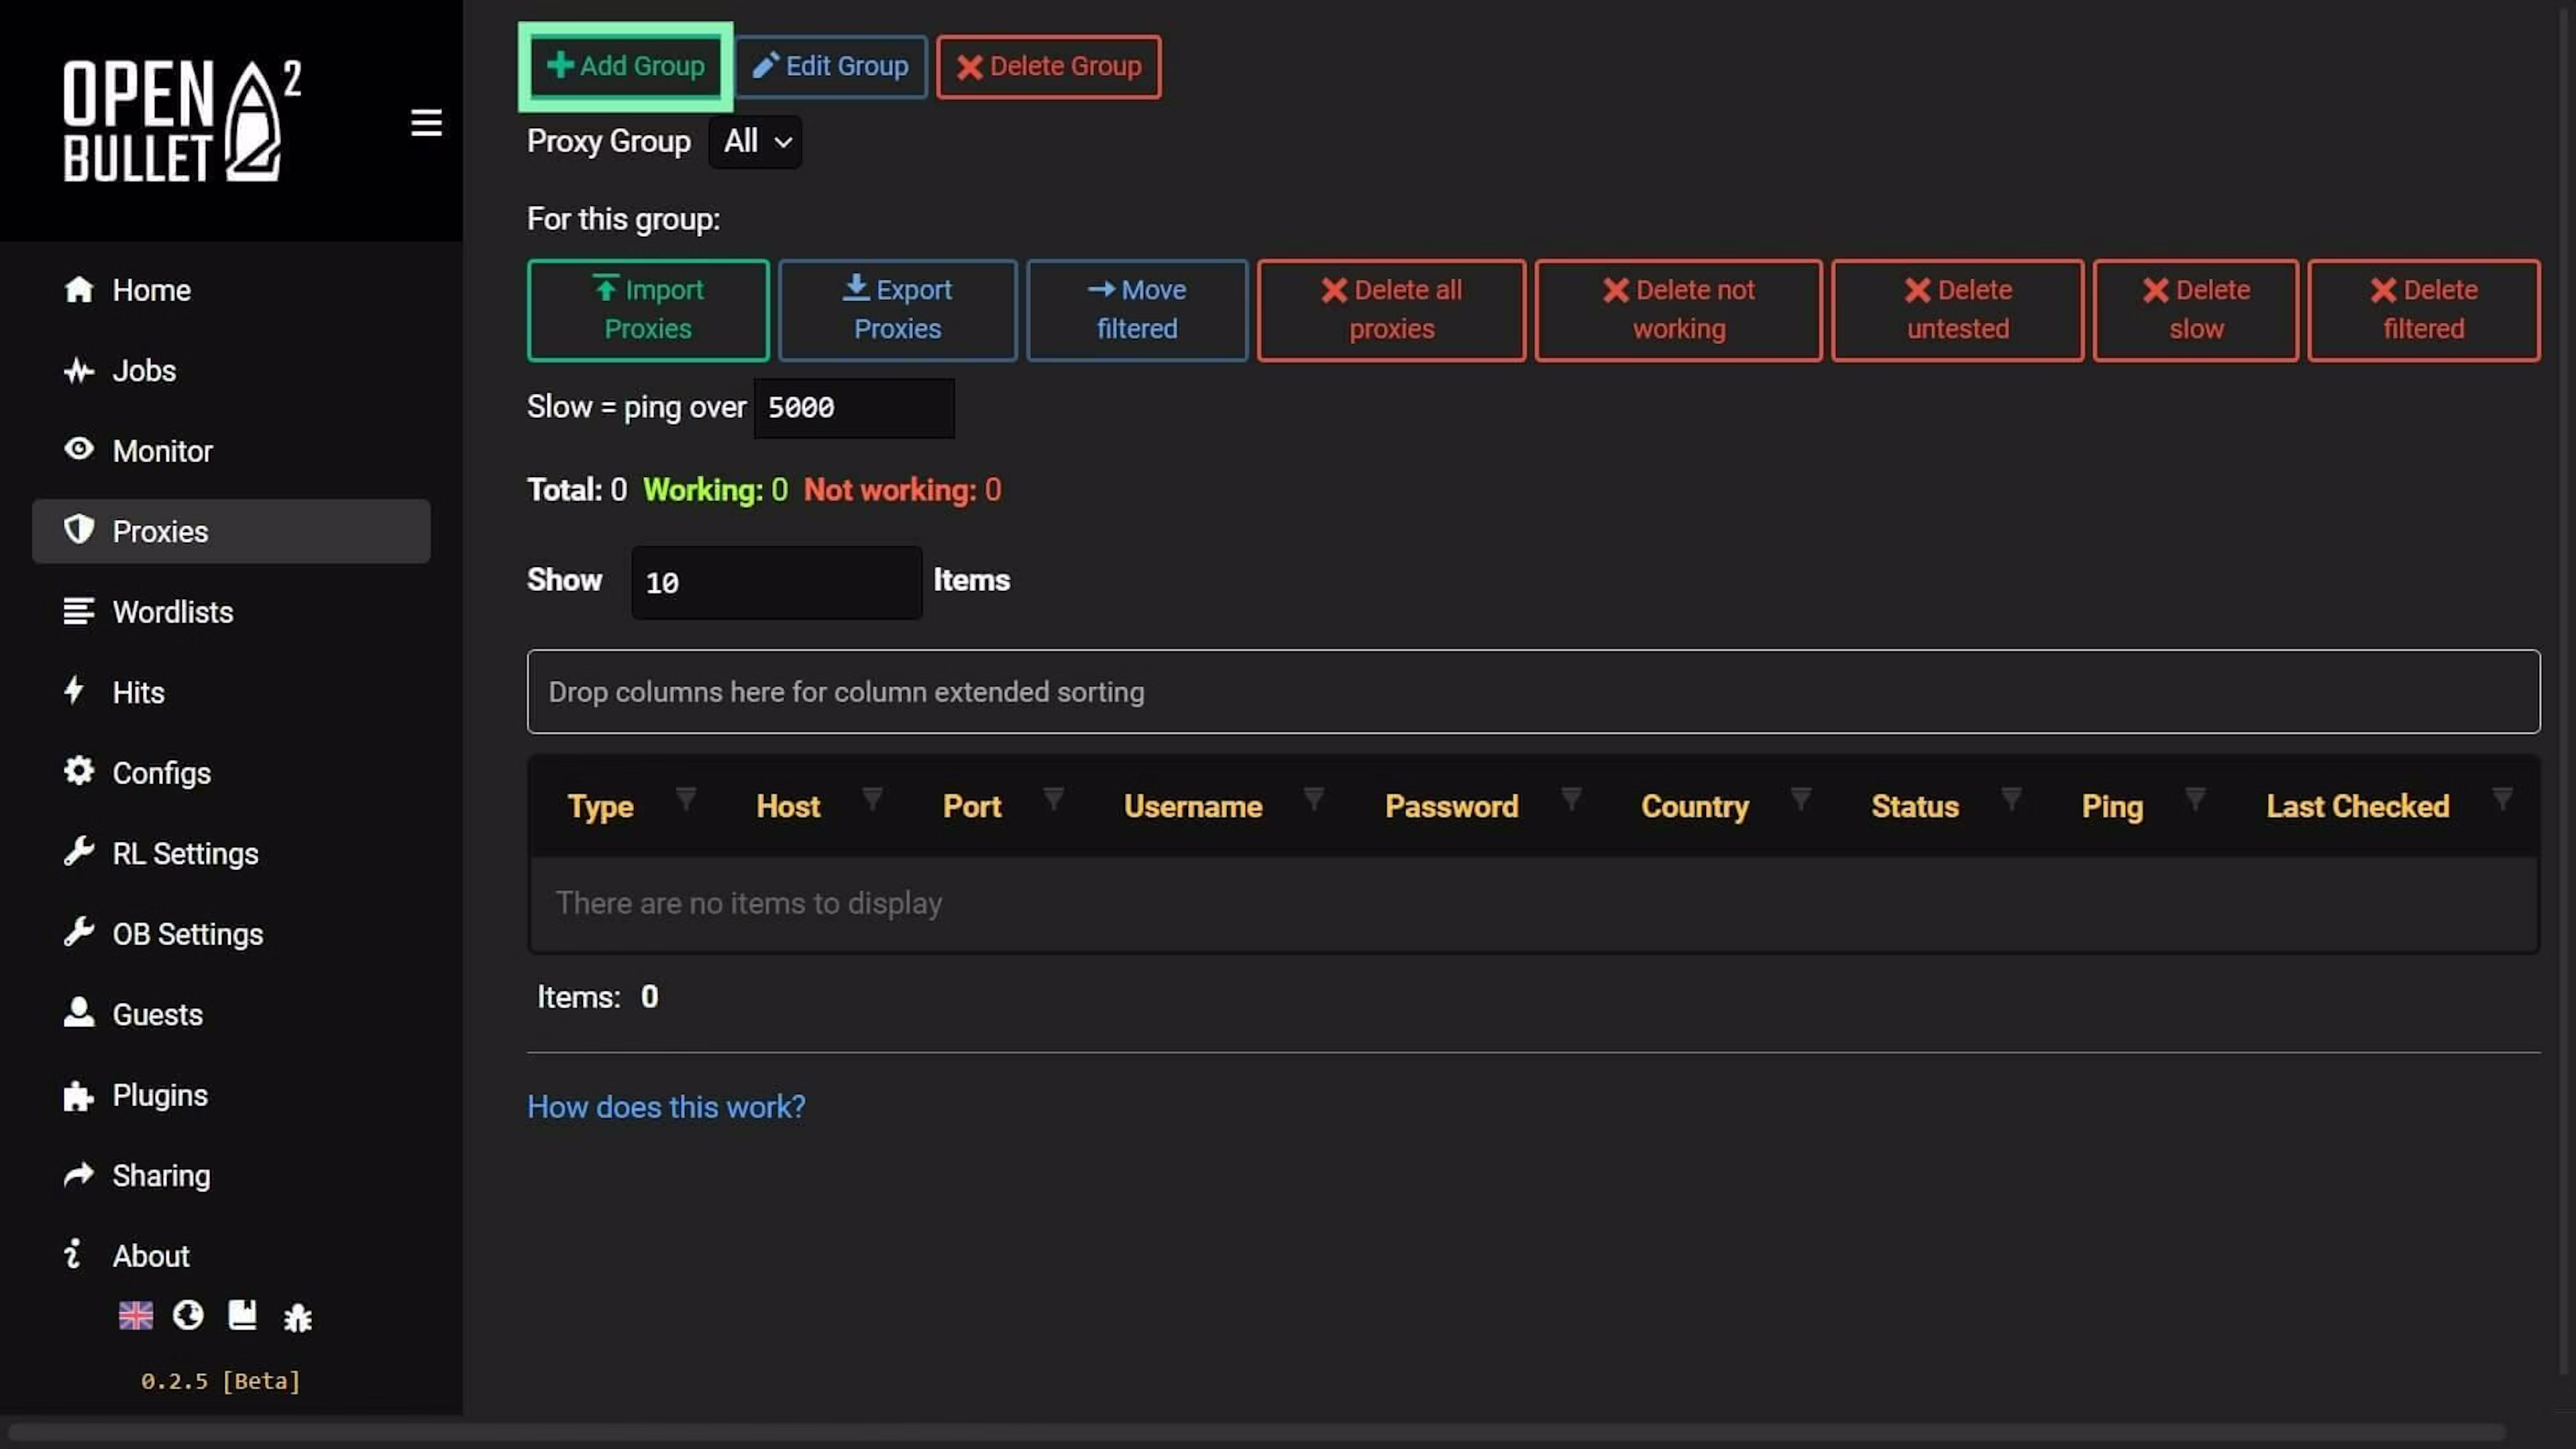Click the green "Working: 0" text

715,490
